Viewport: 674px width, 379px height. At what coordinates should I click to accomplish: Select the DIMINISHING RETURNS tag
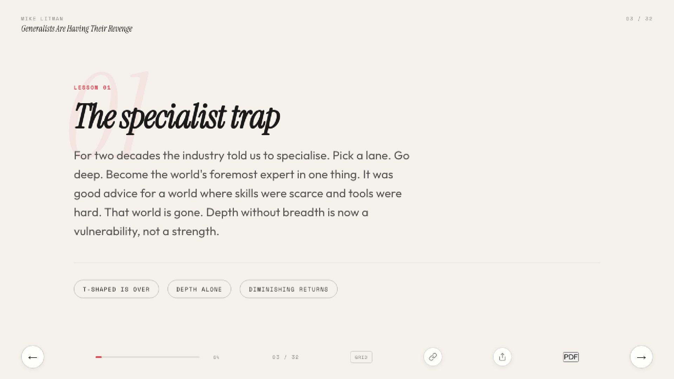coord(288,289)
